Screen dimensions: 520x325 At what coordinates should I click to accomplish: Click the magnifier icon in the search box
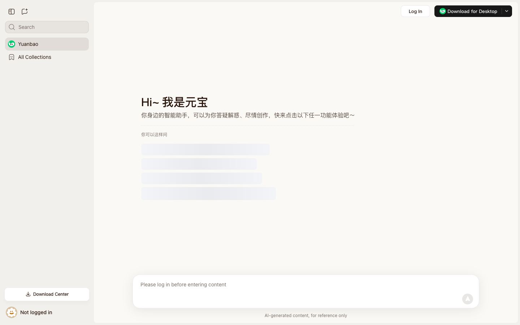(12, 27)
